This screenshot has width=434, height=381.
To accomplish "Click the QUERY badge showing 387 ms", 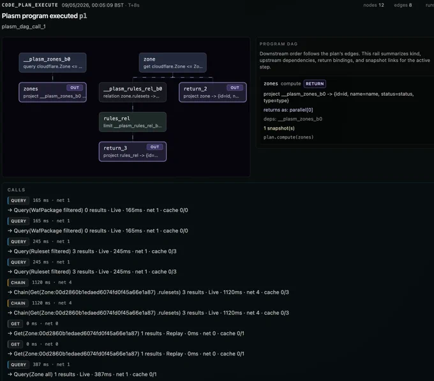I will (x=19, y=364).
